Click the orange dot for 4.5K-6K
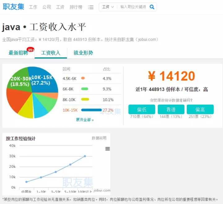This screenshot has height=204, width=223. (83, 78)
